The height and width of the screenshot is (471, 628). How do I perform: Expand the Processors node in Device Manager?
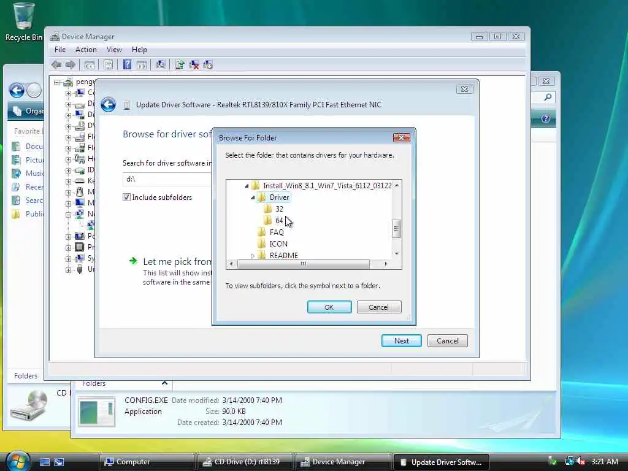click(x=69, y=248)
